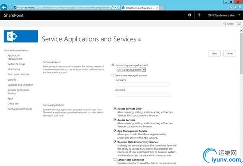Open the OFFICE\administrator user menu
The height and width of the screenshot is (166, 243).
click(224, 15)
